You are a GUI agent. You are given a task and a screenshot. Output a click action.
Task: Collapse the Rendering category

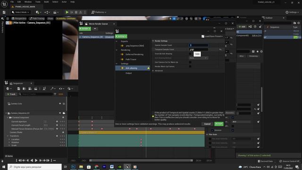click(x=117, y=50)
